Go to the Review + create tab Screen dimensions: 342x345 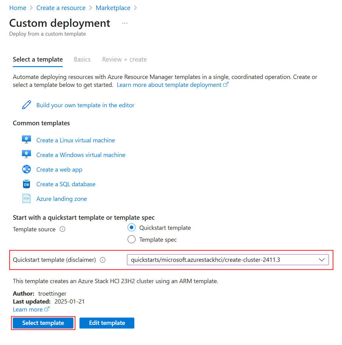124,59
